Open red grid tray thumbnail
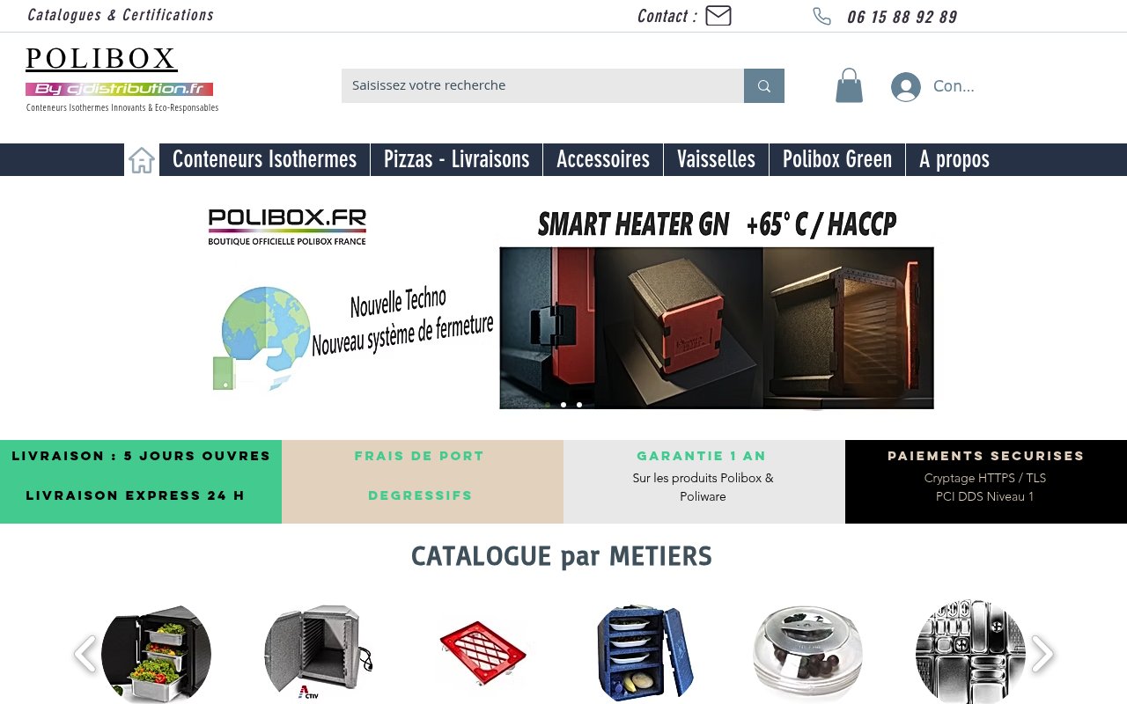This screenshot has width=1127, height=704. [x=482, y=654]
